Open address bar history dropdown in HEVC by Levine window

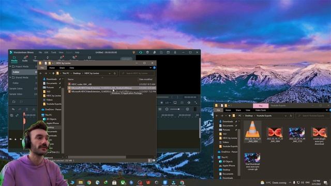tap(110, 73)
